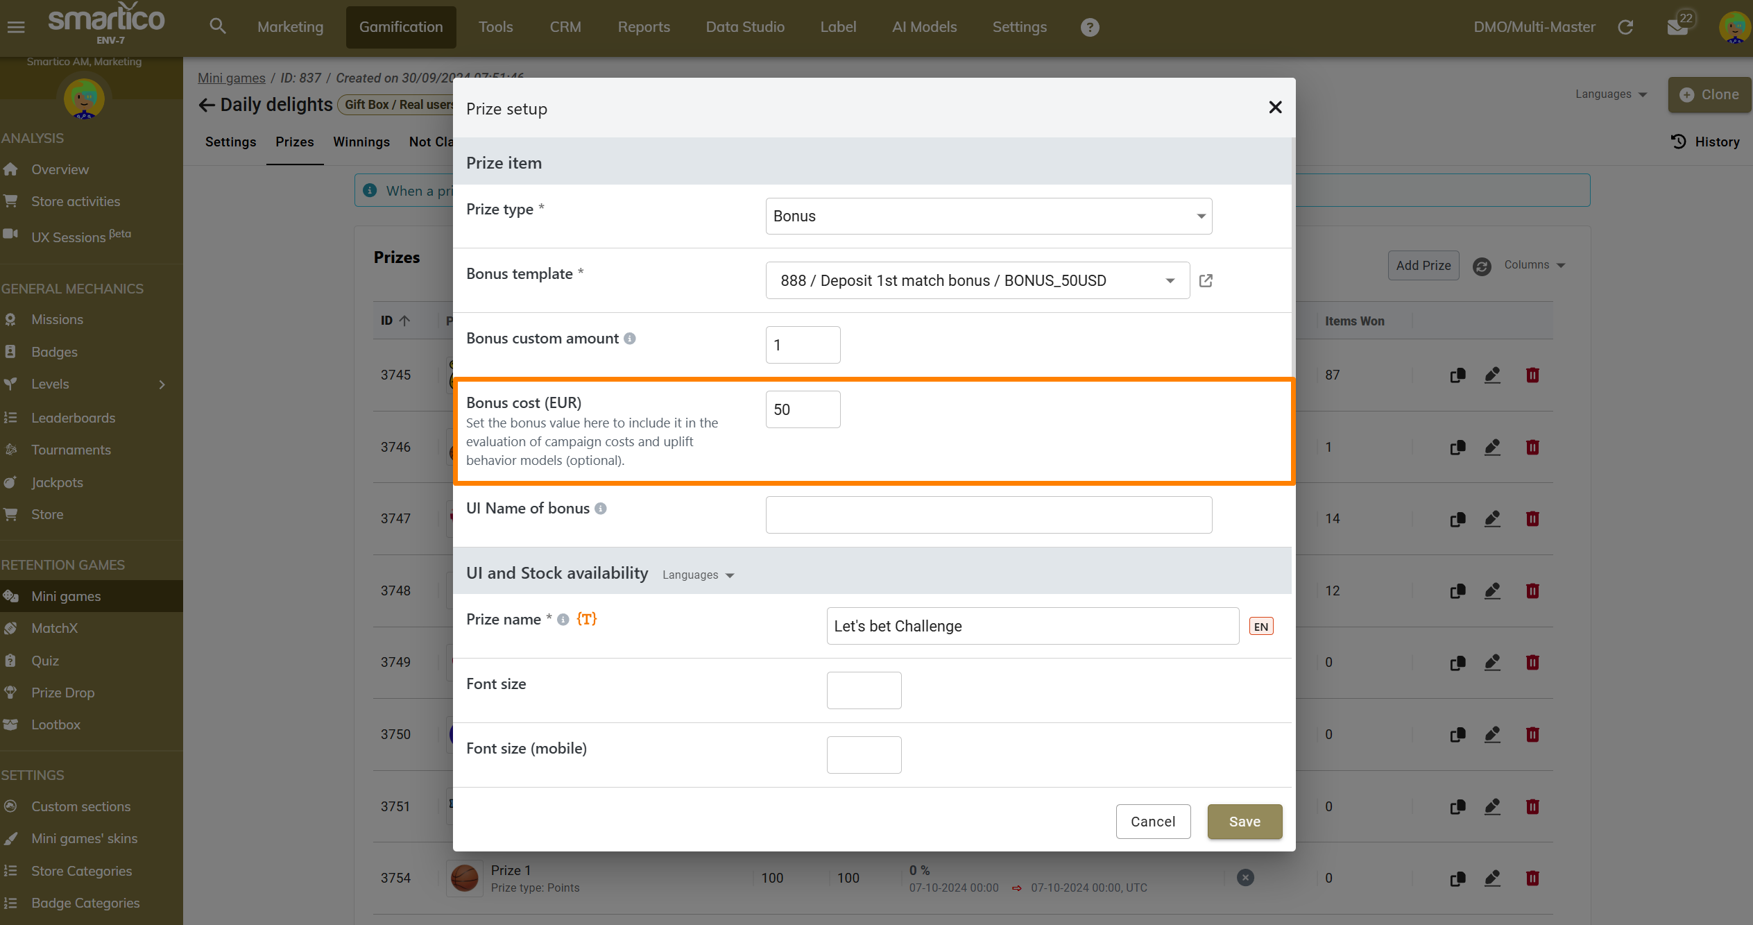Screen dimensions: 1753x925
Task: Open the Prize type dropdown
Action: pos(989,216)
